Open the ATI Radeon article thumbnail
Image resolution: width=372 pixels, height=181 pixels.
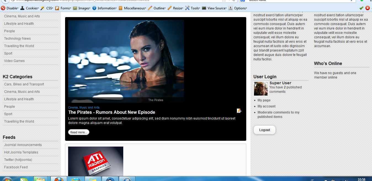click(96, 161)
